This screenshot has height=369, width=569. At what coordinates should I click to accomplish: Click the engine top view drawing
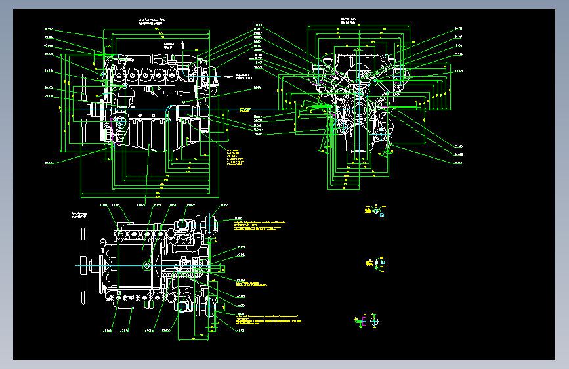(150, 265)
